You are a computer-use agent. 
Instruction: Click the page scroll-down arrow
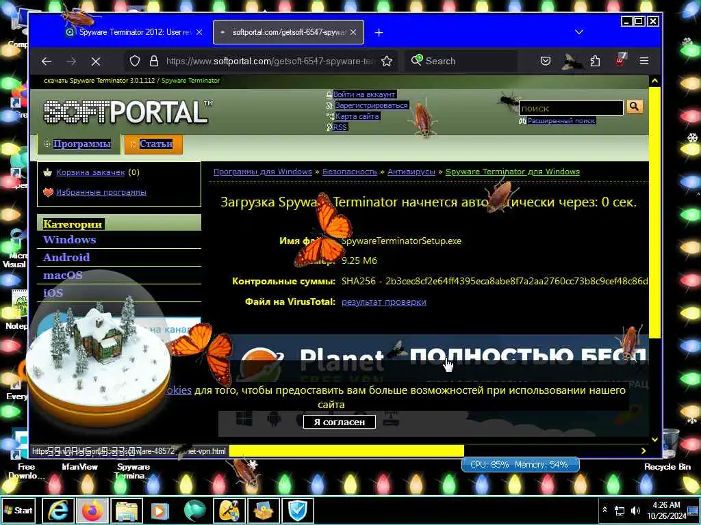click(x=654, y=440)
